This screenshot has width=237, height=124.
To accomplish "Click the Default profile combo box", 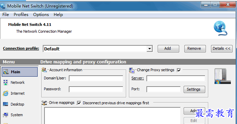I will [98, 49].
